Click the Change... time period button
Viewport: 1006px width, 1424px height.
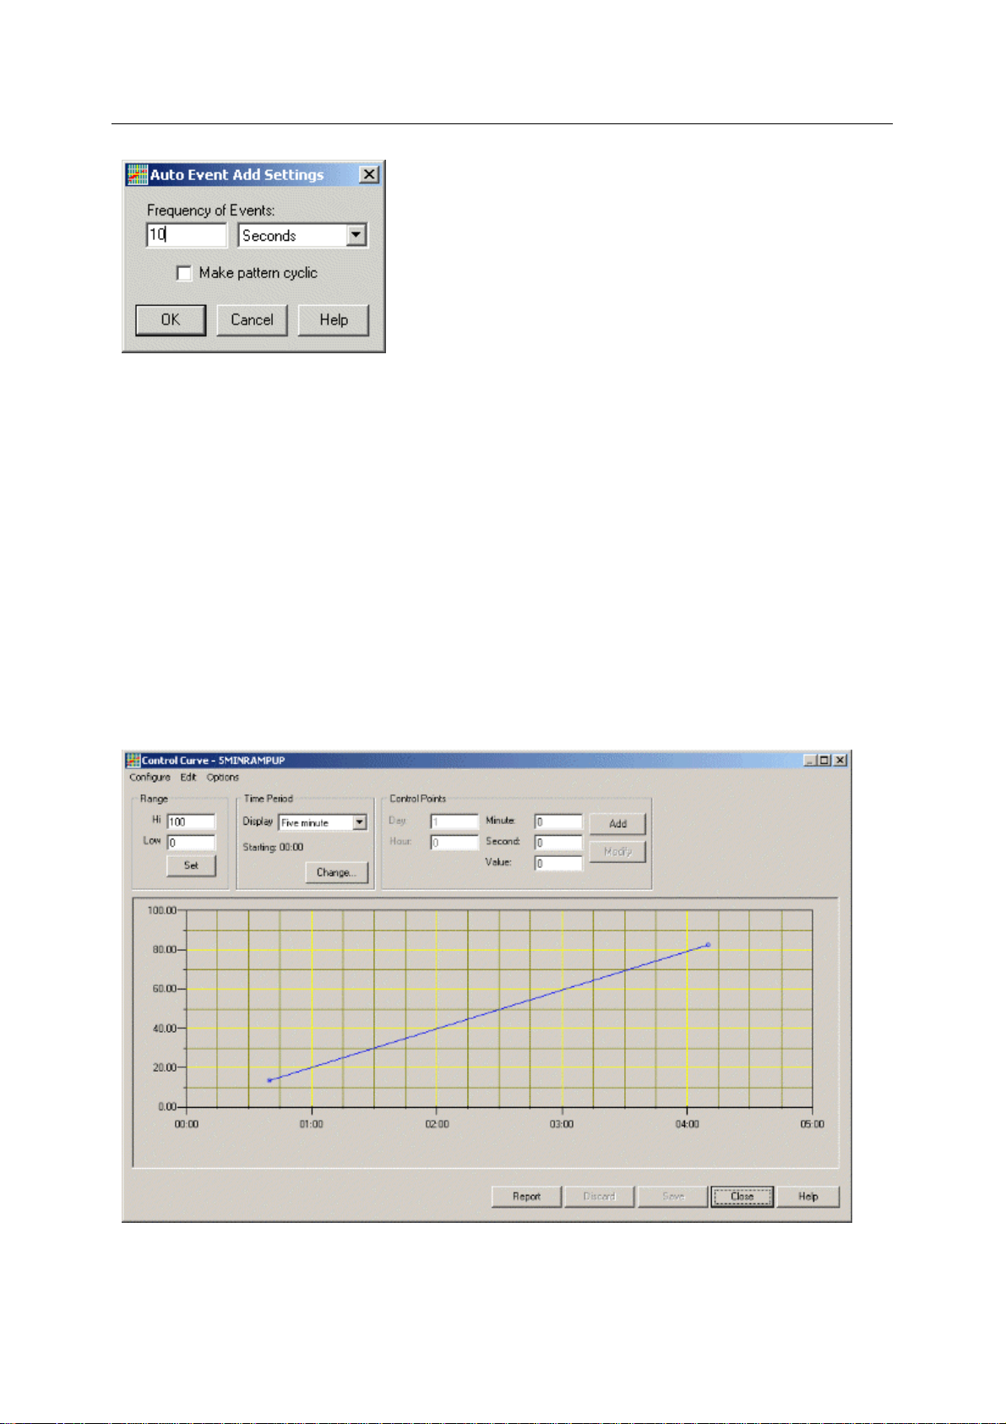point(336,872)
